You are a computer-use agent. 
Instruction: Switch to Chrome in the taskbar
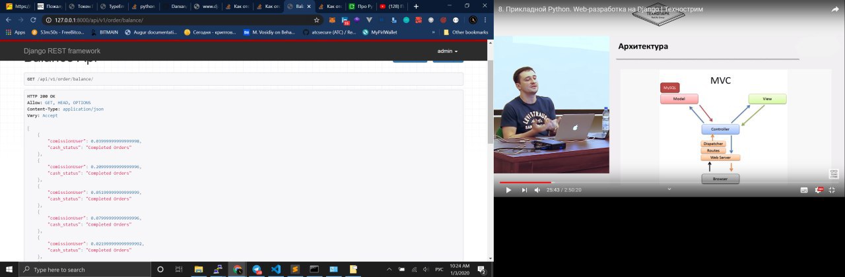[x=237, y=269]
